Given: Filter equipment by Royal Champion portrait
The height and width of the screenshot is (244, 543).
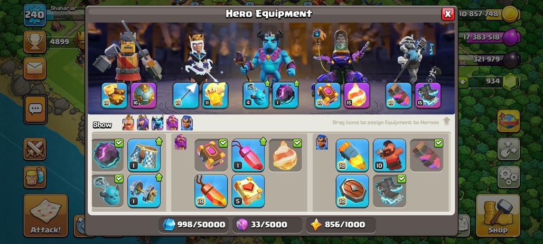Looking at the screenshot, I should coord(187,123).
